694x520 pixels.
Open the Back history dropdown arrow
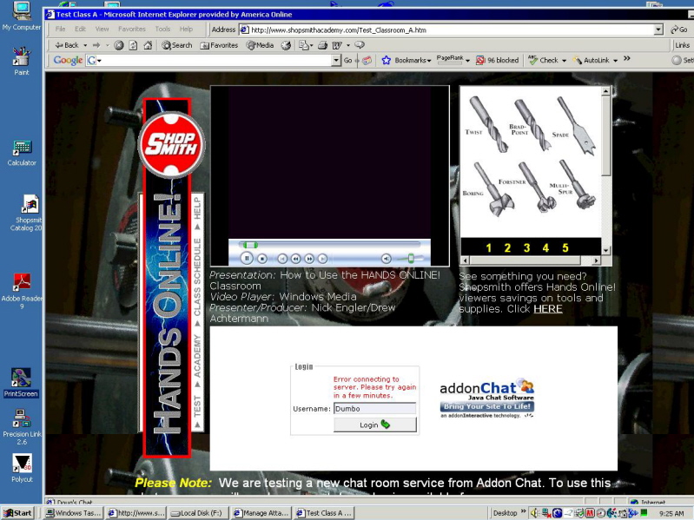point(85,45)
